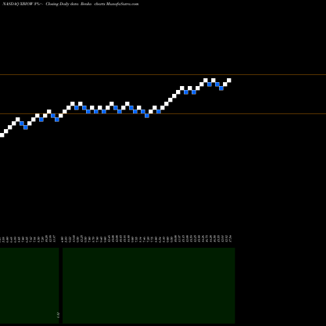Screen dimensions: 326x326
Task: Click the narrower green volume panel
Action: click(x=29, y=286)
